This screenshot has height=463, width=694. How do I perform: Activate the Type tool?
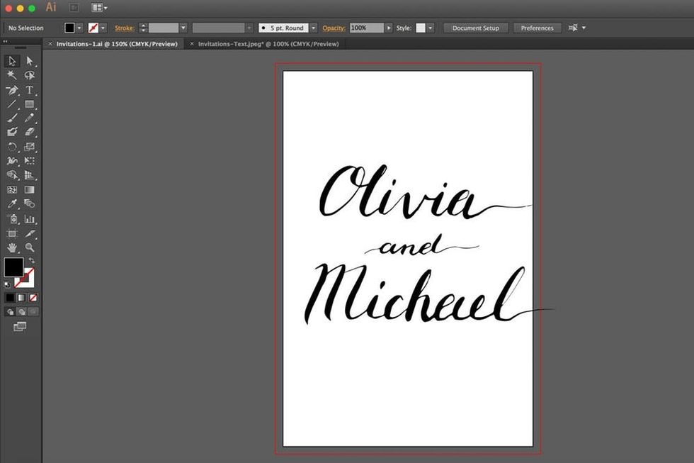point(30,90)
